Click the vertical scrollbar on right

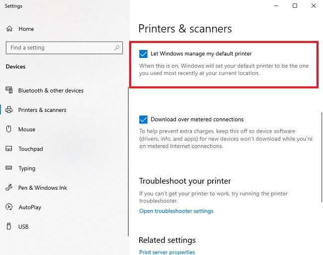pyautogui.click(x=322, y=157)
